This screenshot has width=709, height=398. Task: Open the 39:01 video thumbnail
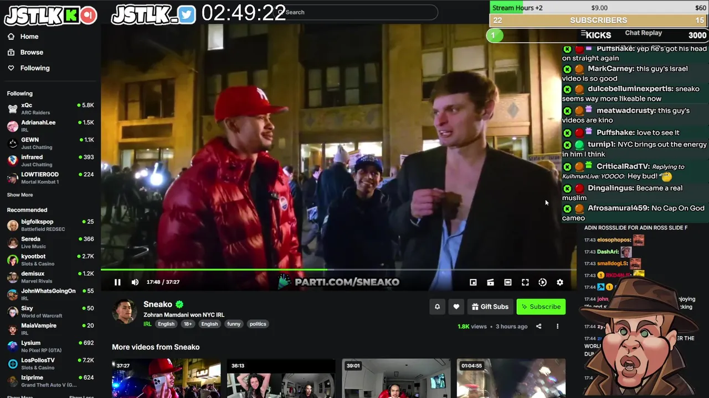(396, 379)
